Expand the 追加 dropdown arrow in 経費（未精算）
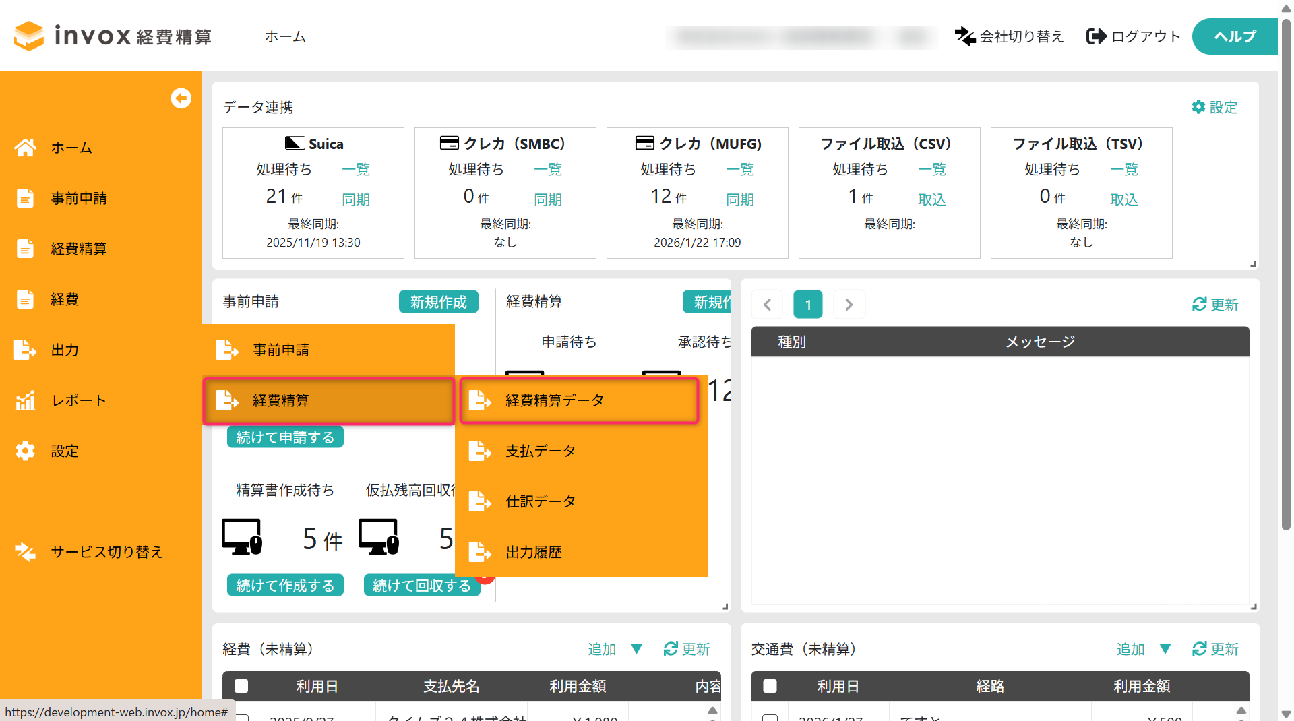 [x=636, y=649]
